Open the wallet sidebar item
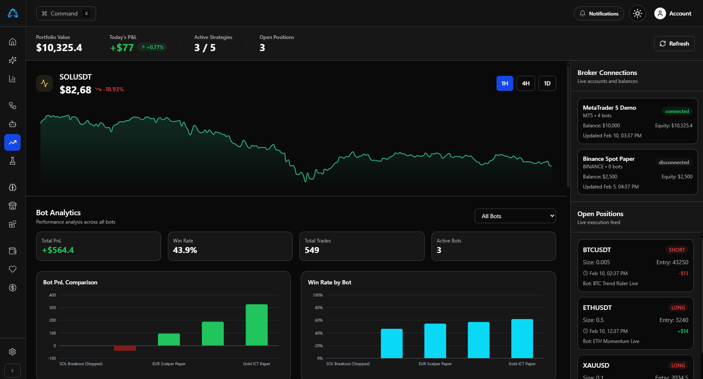This screenshot has width=703, height=379. tap(13, 251)
